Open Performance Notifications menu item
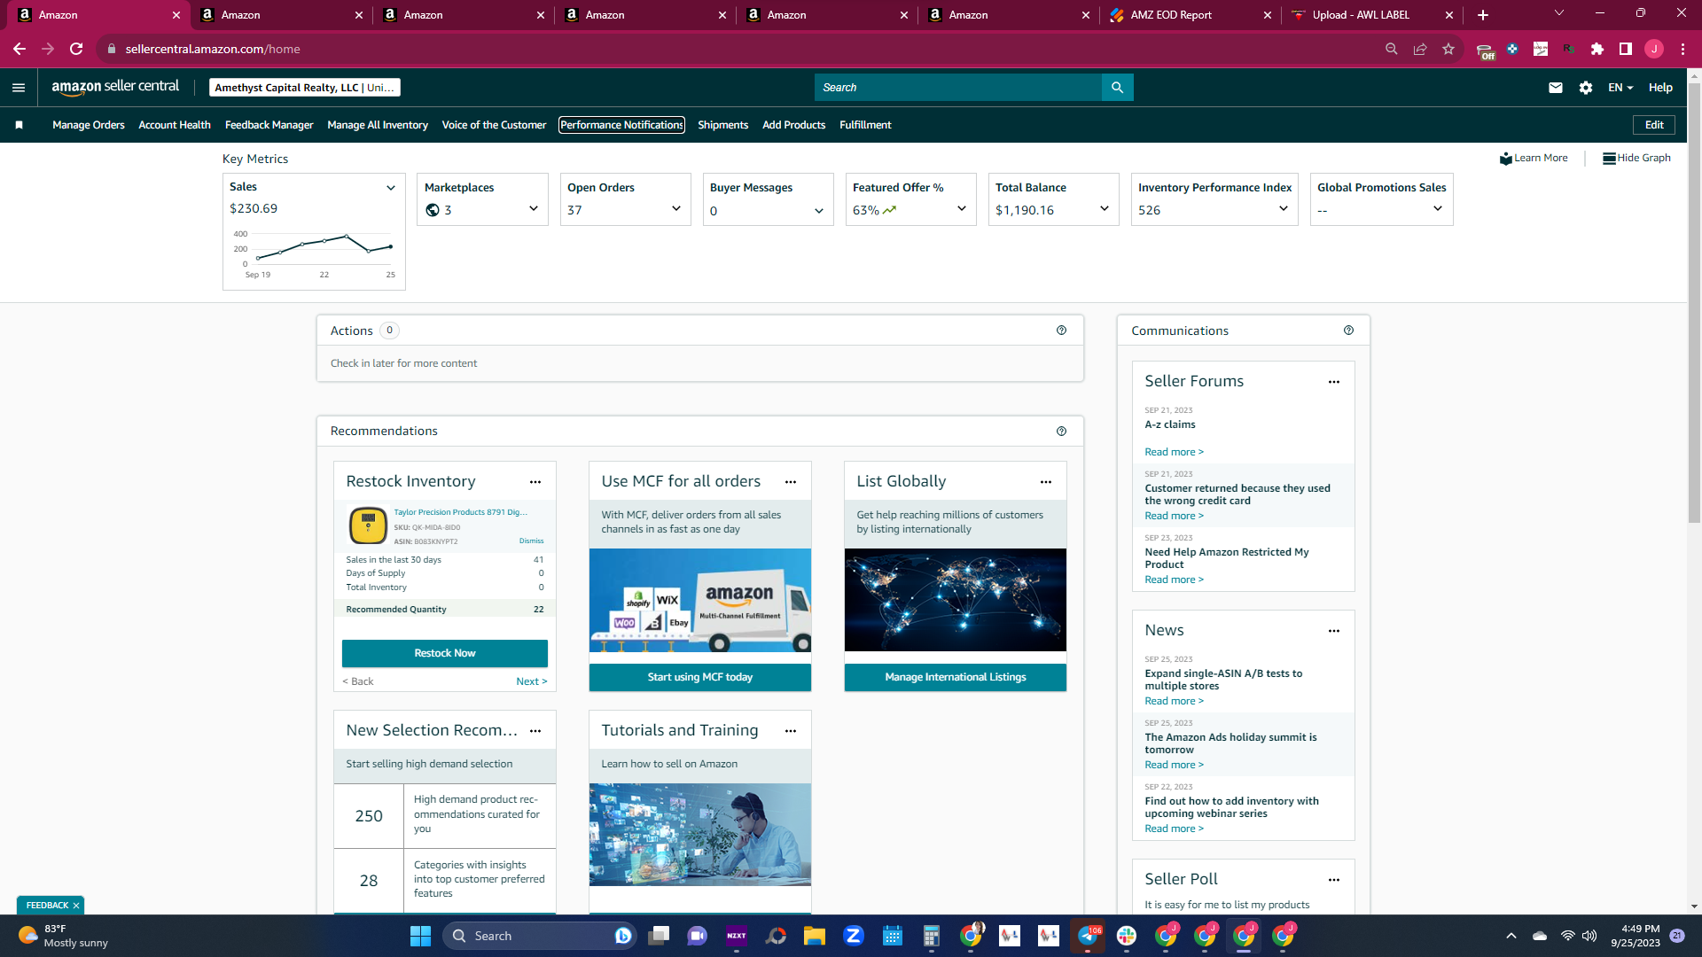Viewport: 1702px width, 957px height. 621,125
